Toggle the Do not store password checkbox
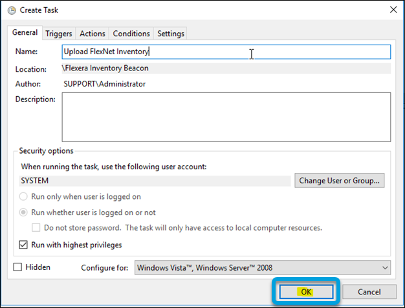This screenshot has height=308, width=405. pyautogui.click(x=36, y=228)
